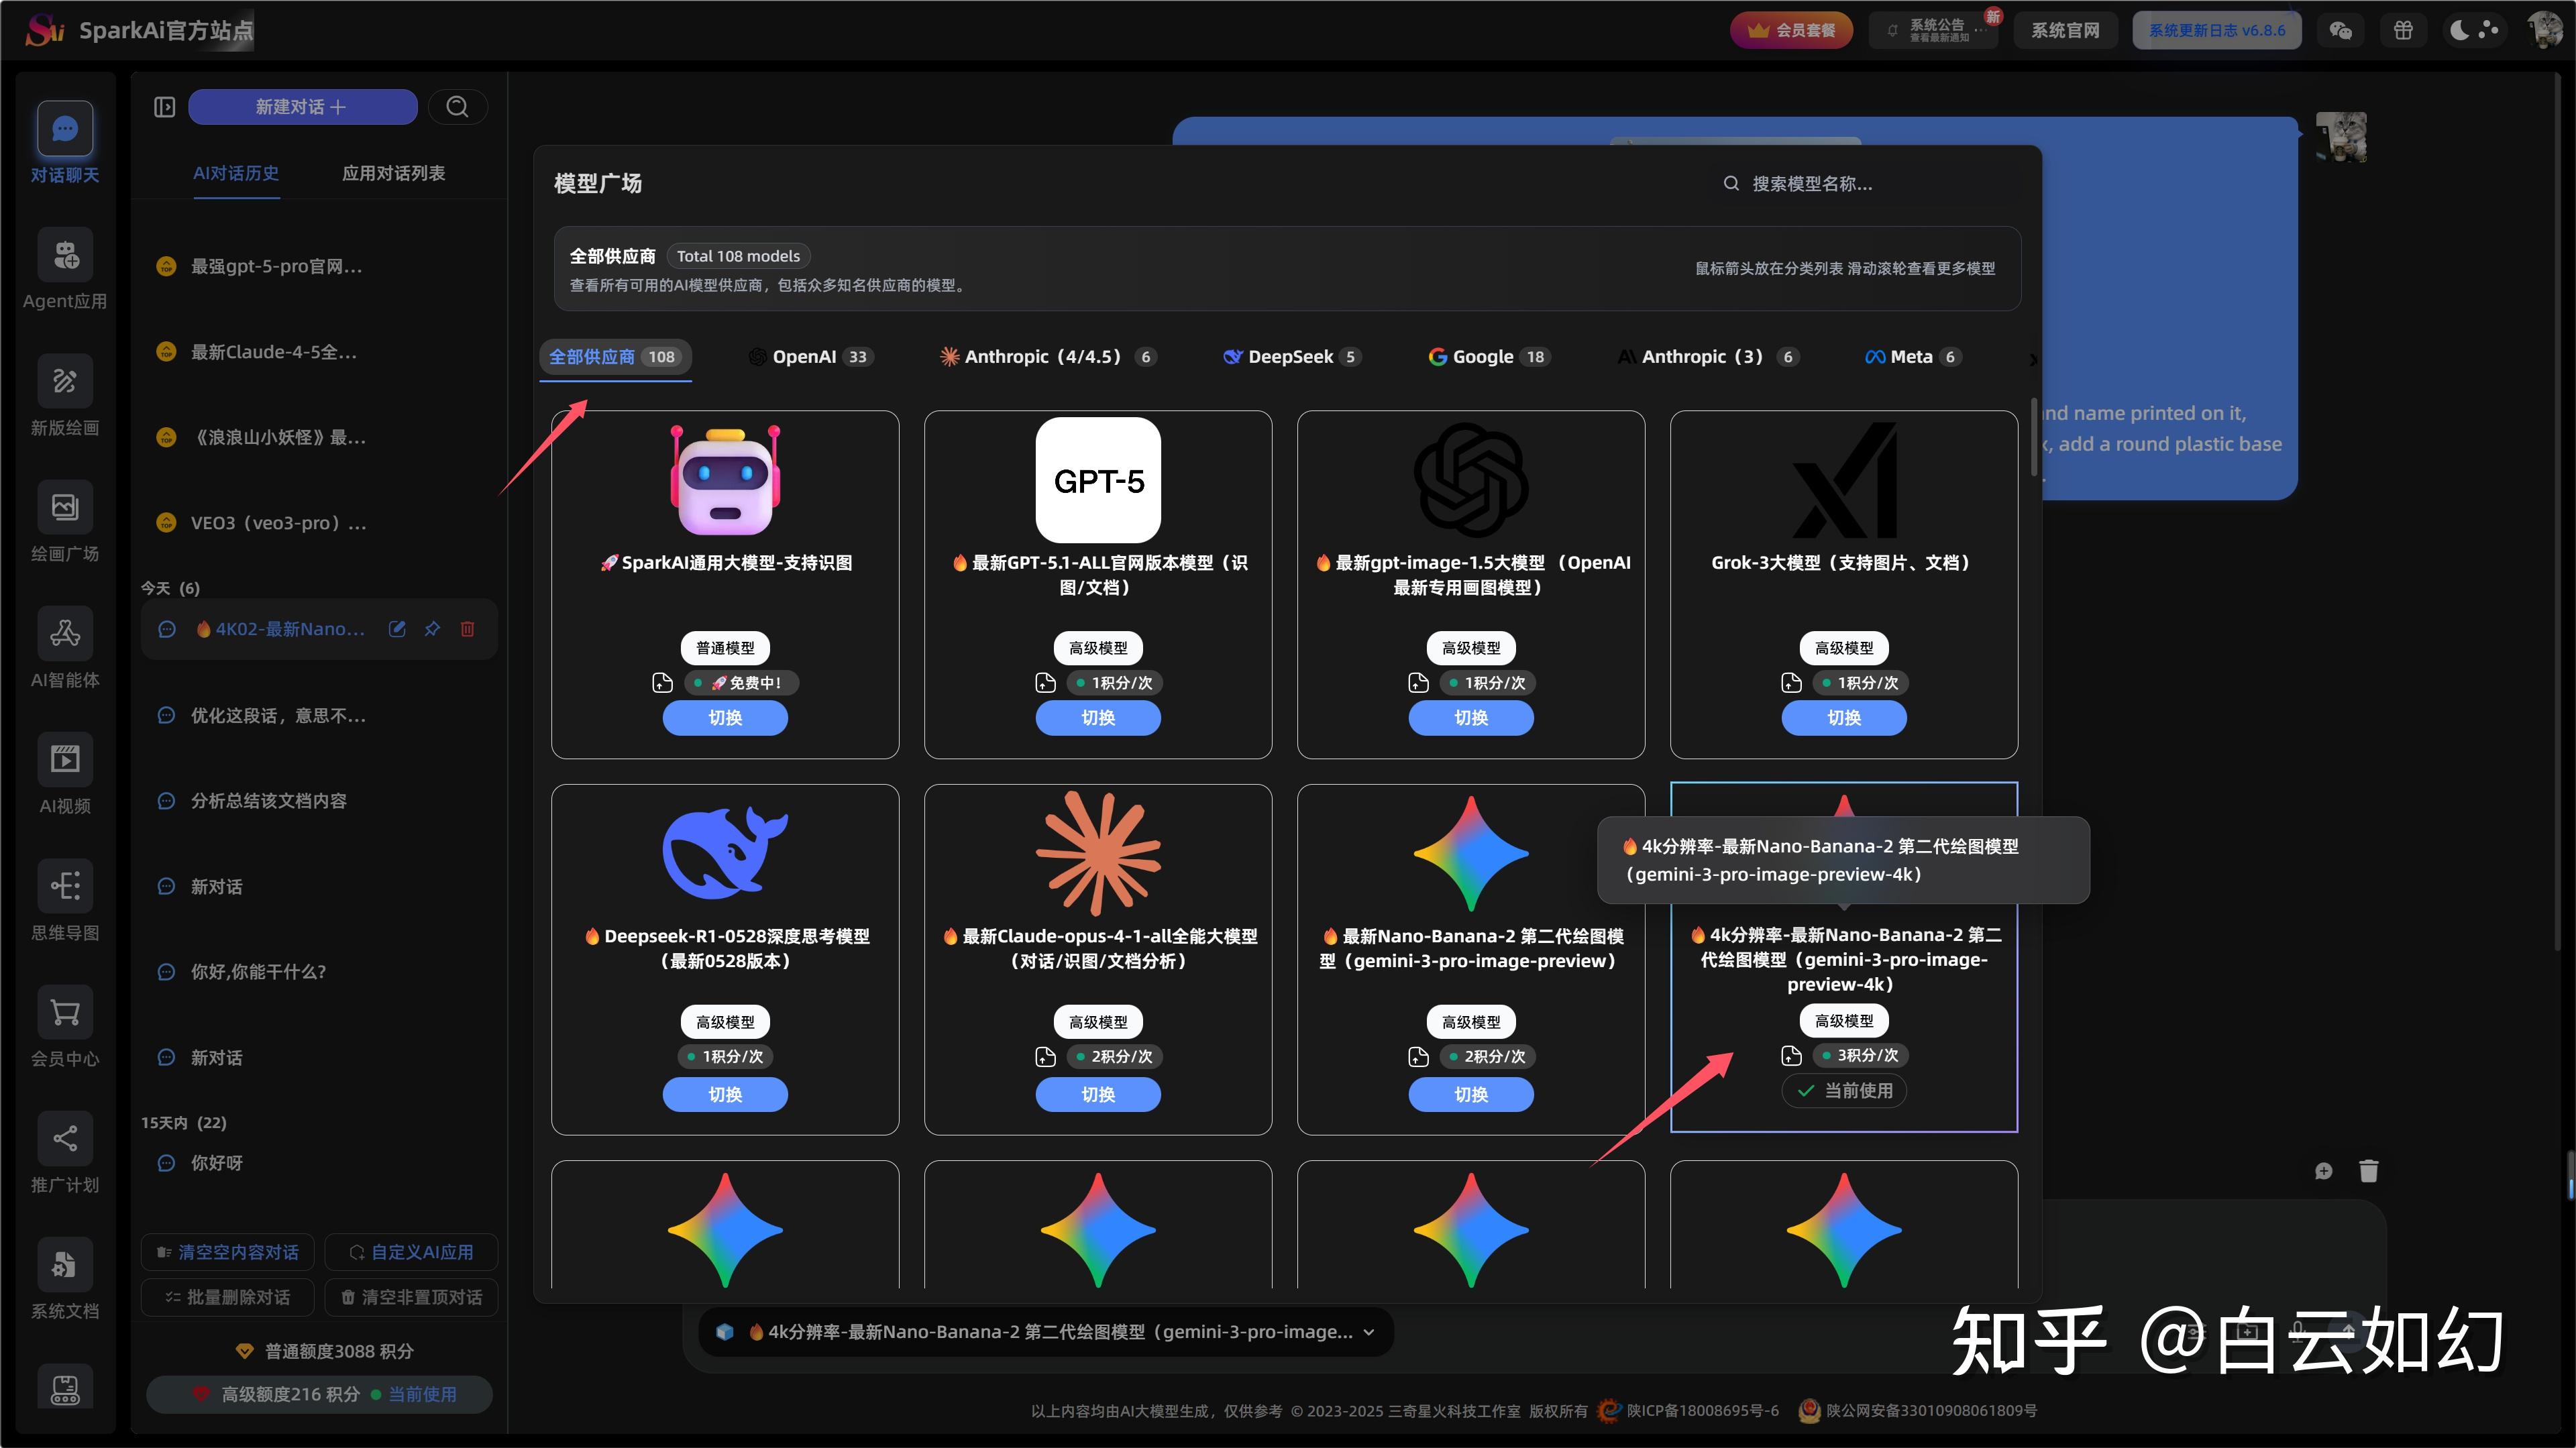This screenshot has height=1448, width=2576.
Task: Click the 新建对话 button
Action: (302, 107)
